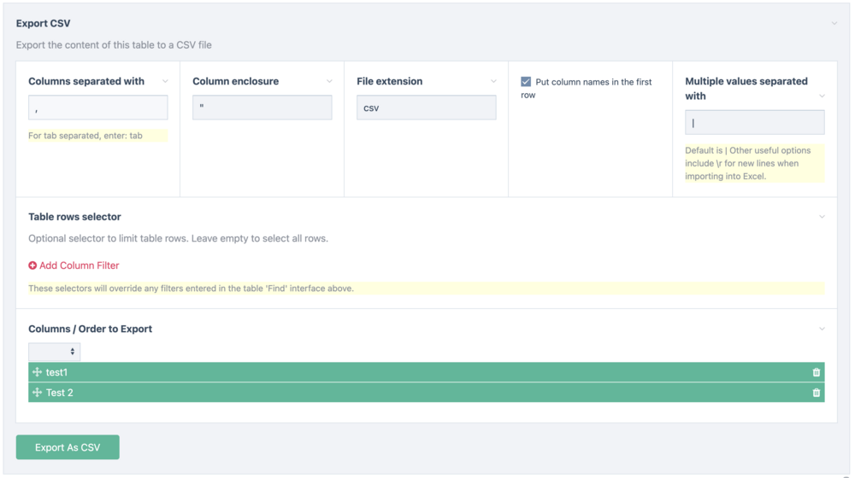Click the plus icon beside Add Column Filter
The image size is (855, 478).
point(32,265)
